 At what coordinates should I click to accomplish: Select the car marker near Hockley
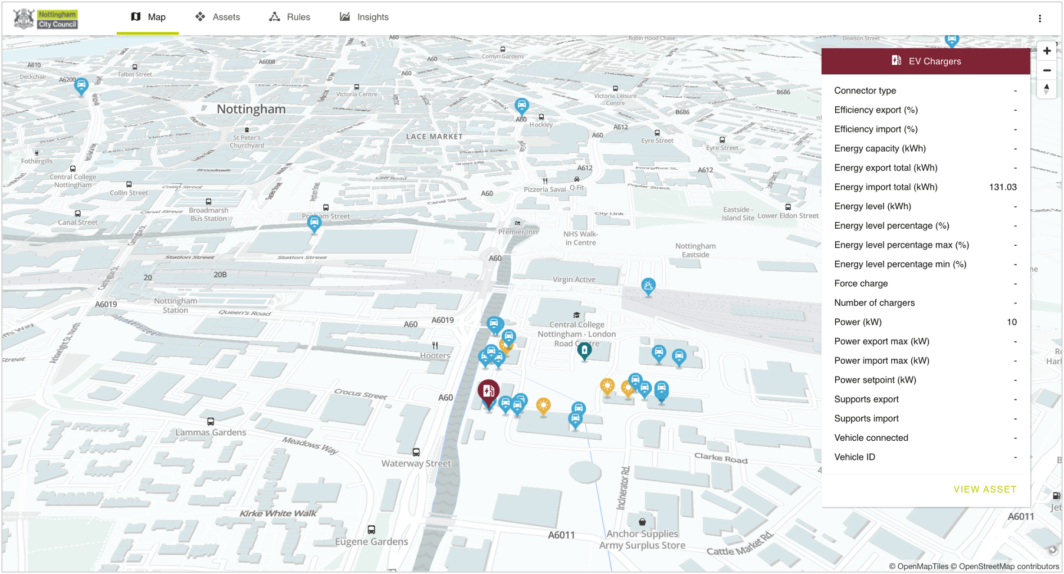(521, 106)
